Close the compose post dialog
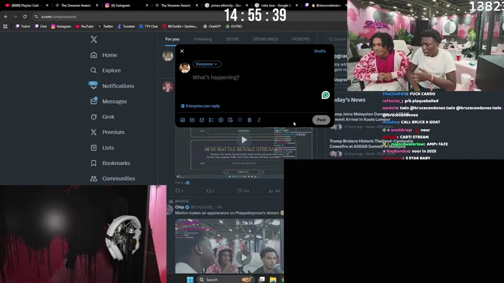 click(x=182, y=51)
